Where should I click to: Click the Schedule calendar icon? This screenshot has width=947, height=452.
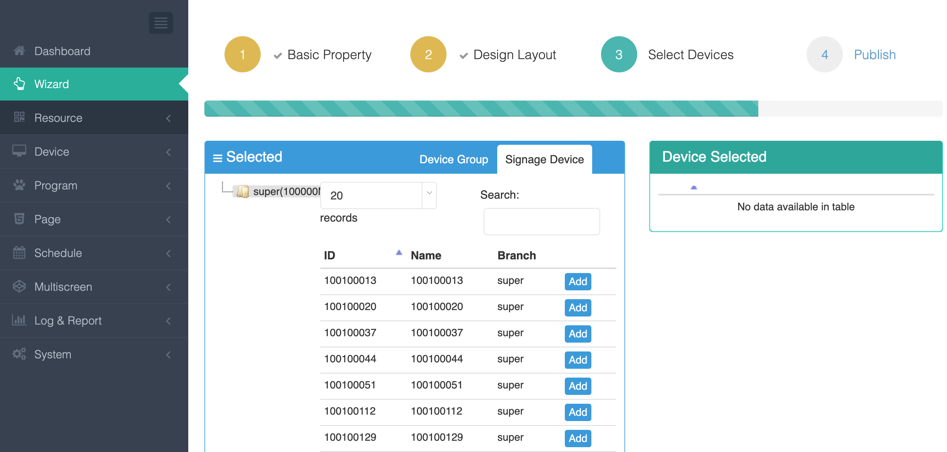(x=19, y=253)
